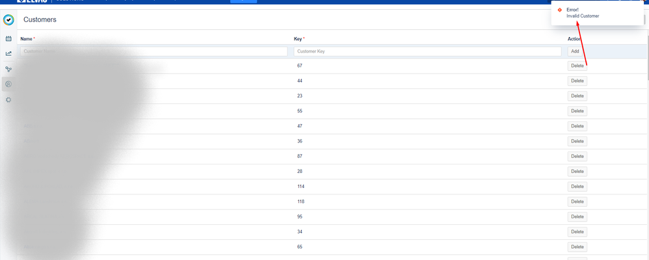Image resolution: width=649 pixels, height=260 pixels.
Task: Click the Invalid Customer error message
Action: pyautogui.click(x=583, y=16)
